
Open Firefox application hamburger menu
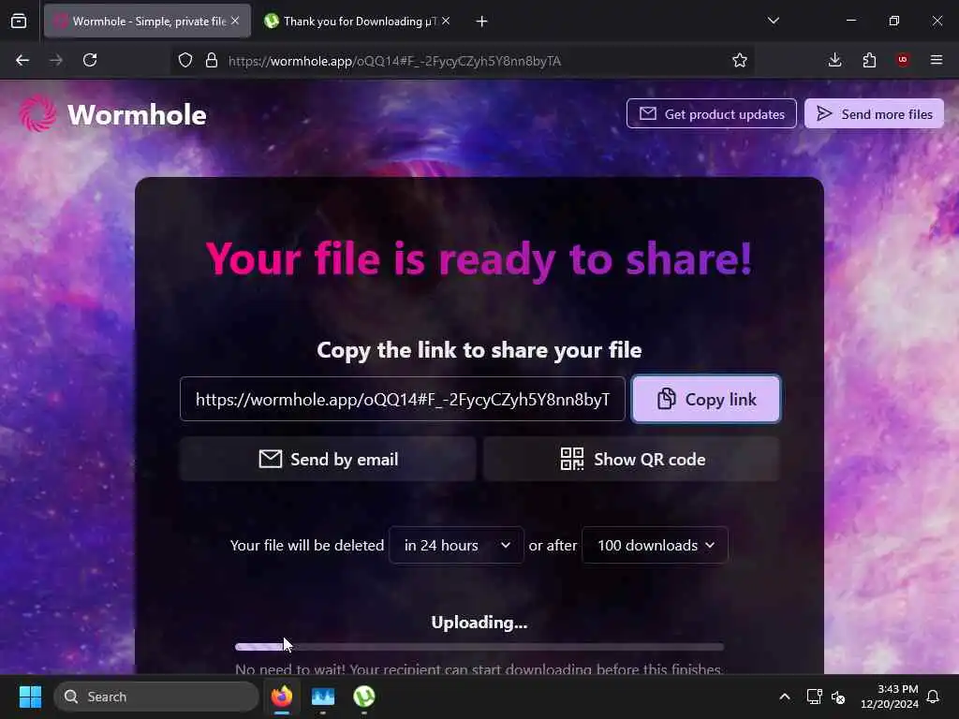click(x=937, y=60)
